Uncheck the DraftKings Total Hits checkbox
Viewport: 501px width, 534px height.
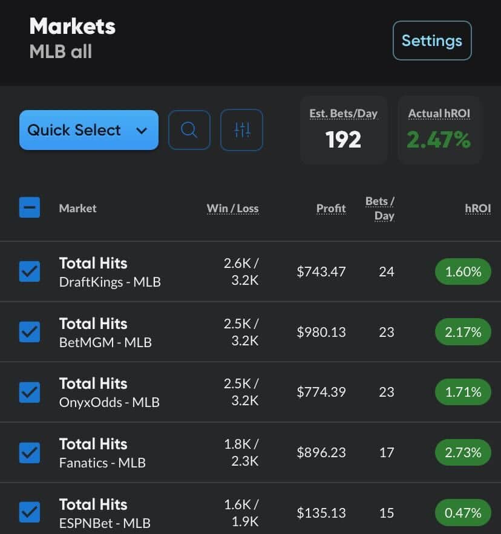click(30, 272)
